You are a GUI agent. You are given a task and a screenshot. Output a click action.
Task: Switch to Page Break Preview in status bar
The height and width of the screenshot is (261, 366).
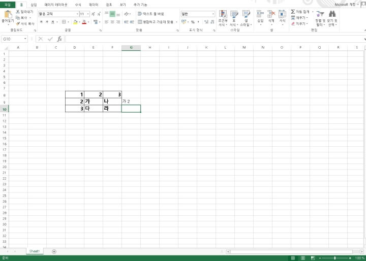coord(313,258)
